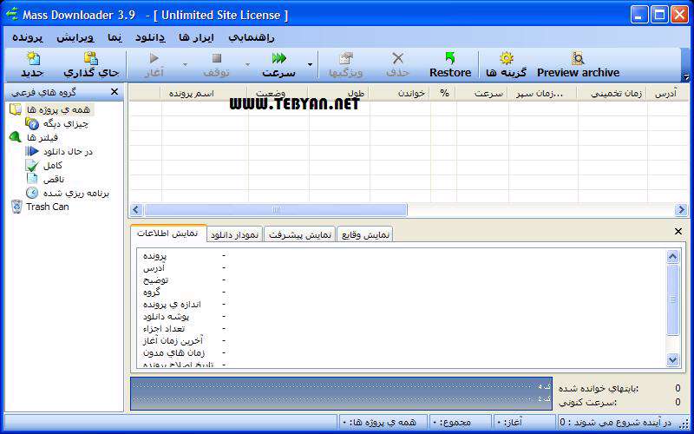694x434 pixels.
Task: Sort by وضعيت column header
Action: [x=278, y=93]
